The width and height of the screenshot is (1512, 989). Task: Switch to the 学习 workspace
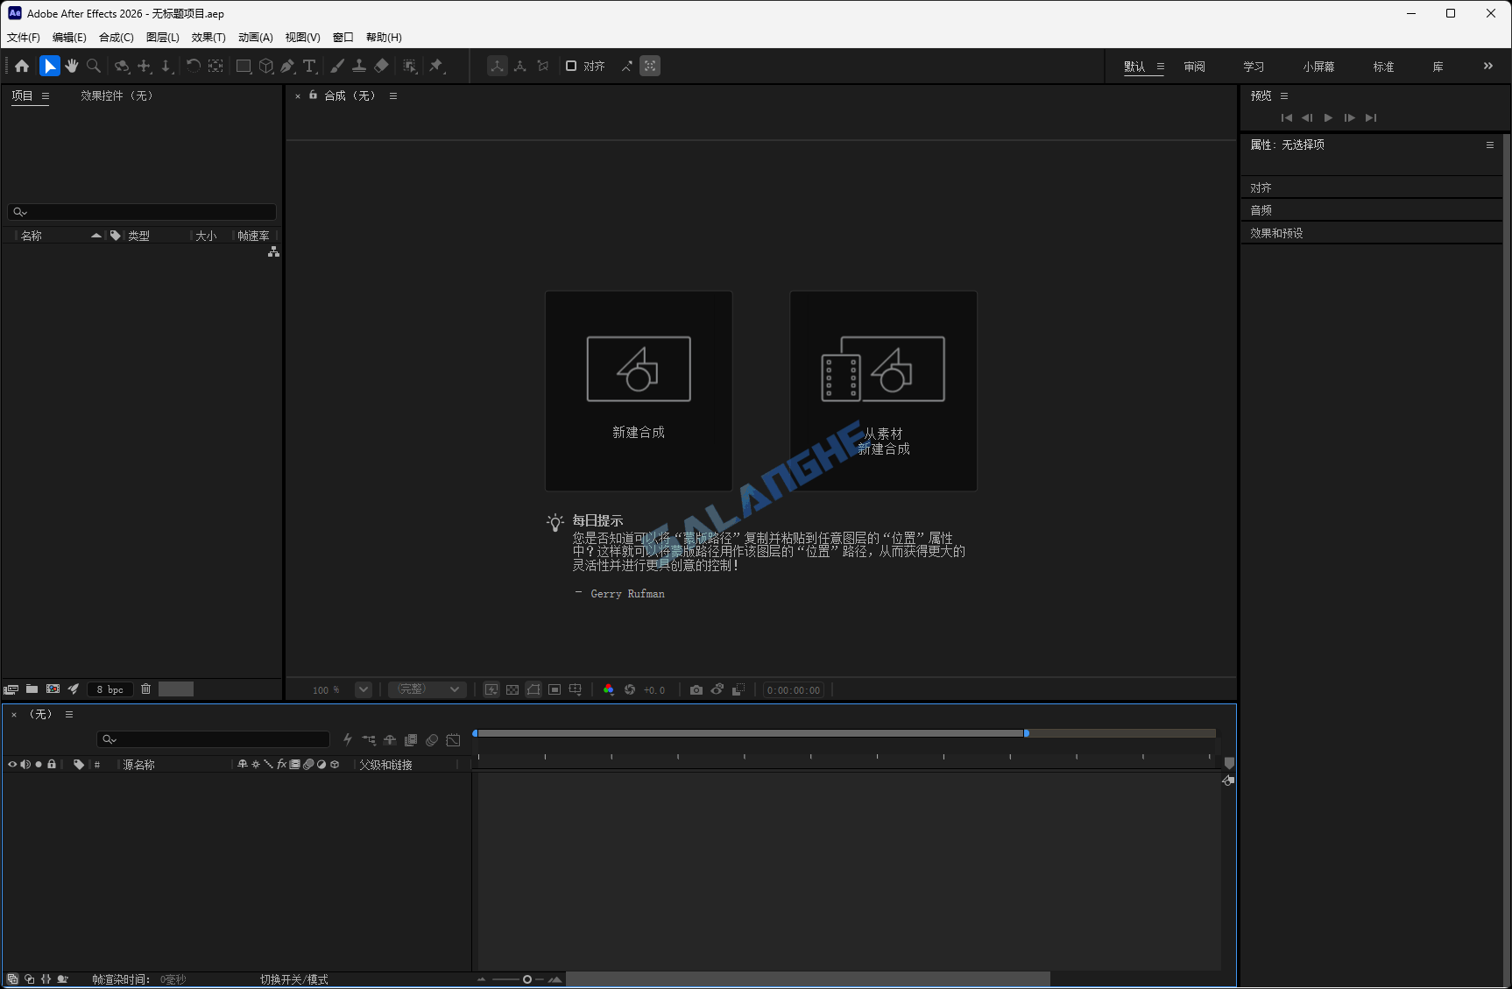tap(1254, 67)
